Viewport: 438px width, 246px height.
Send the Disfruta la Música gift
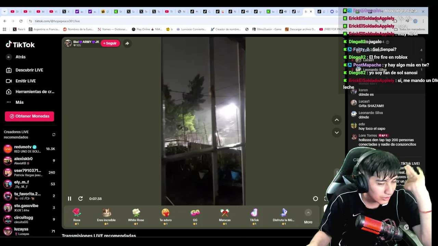[x=284, y=217]
